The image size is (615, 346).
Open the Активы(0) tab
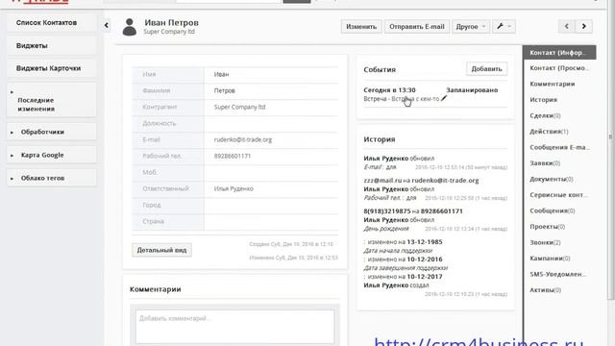[545, 290]
